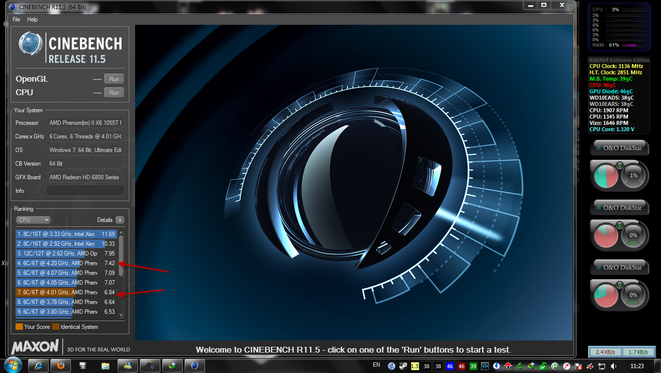This screenshot has height=373, width=661.
Task: Select ranking 8: 6C/6T @ 3.78 GHz
Action: click(x=67, y=302)
